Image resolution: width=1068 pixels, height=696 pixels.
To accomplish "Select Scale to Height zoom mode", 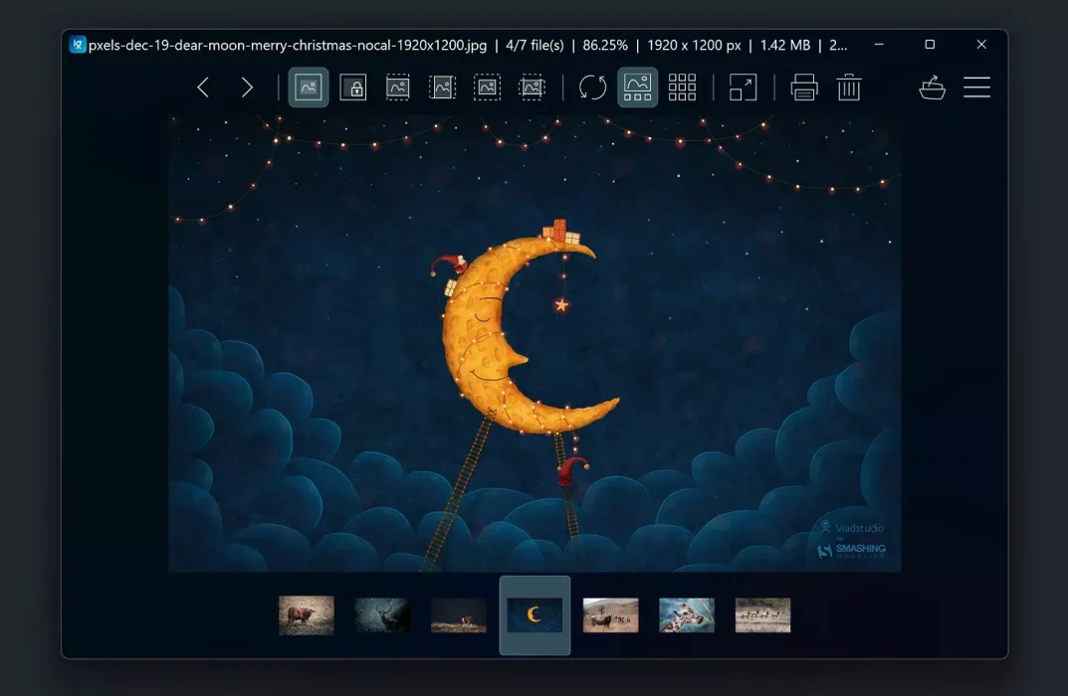I will coord(442,87).
